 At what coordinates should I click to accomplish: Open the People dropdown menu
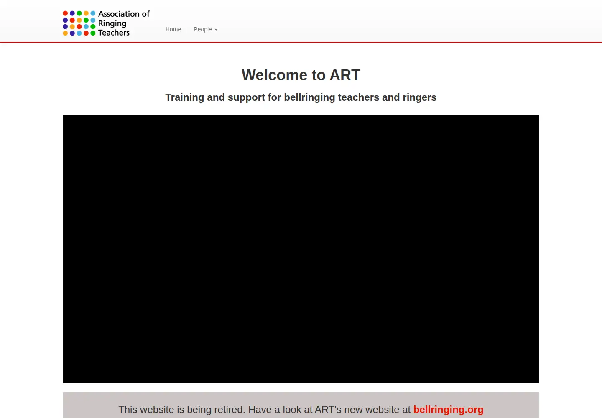click(x=206, y=29)
